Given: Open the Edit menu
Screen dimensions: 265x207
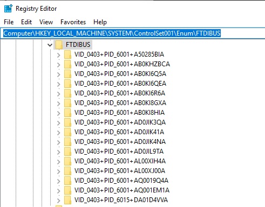Looking at the screenshot, I should [x=26, y=22].
